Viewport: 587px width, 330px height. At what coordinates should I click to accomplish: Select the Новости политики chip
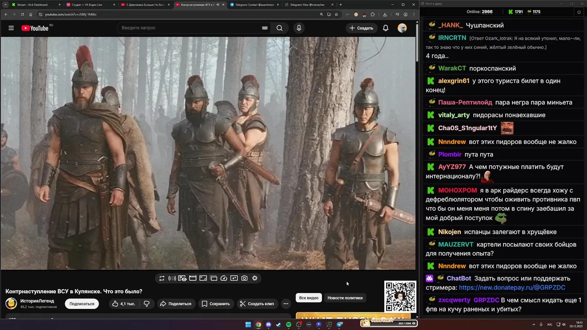tap(345, 298)
